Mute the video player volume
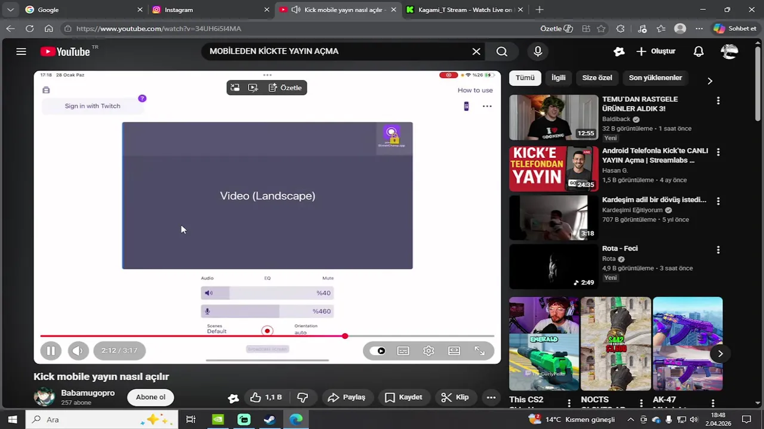 tap(78, 350)
